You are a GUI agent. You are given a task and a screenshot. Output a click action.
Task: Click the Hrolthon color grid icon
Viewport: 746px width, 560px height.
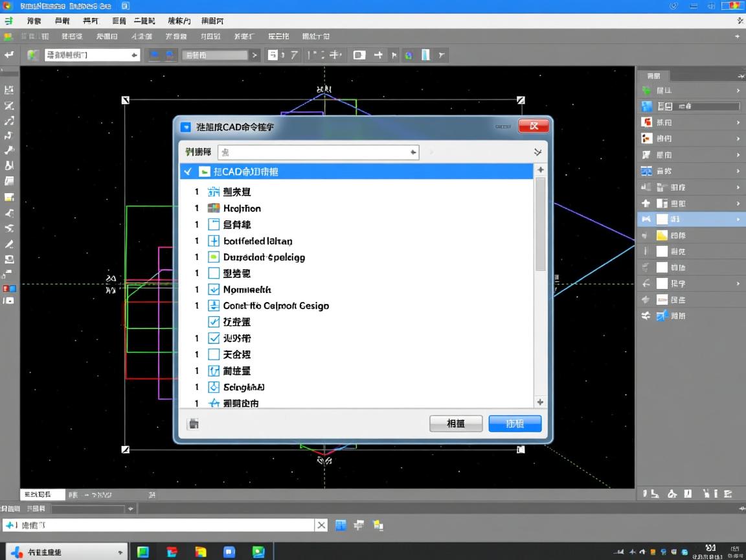click(x=214, y=208)
